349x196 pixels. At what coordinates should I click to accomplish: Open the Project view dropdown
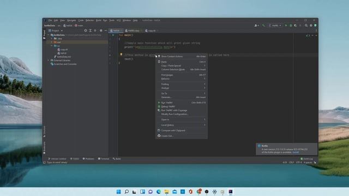click(56, 30)
